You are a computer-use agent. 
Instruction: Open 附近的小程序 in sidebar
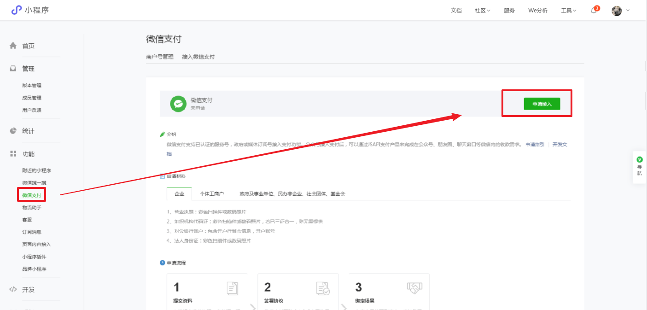click(36, 170)
